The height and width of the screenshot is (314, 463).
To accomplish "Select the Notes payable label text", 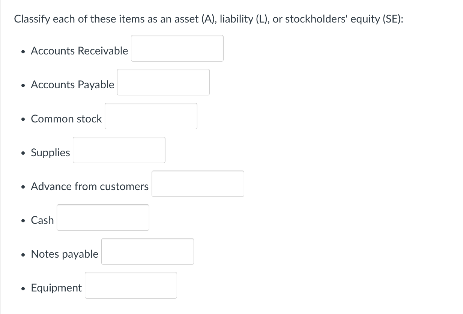I will coord(64,254).
